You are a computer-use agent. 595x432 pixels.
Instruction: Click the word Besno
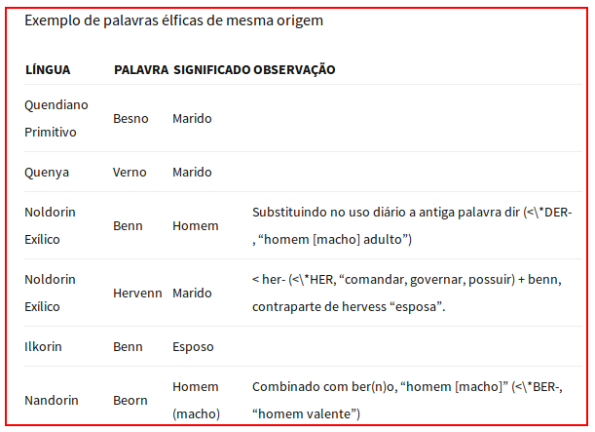tap(130, 119)
